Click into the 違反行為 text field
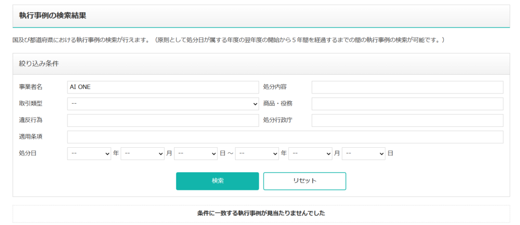This screenshot has width=520, height=225. pyautogui.click(x=162, y=120)
